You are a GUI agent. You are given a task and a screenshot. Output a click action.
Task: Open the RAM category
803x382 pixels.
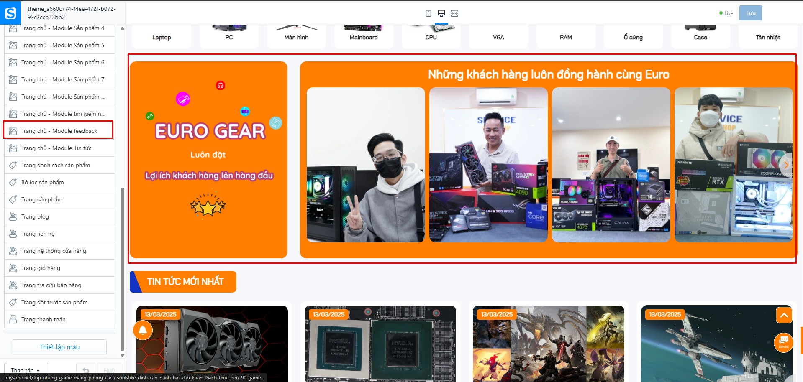pyautogui.click(x=566, y=37)
